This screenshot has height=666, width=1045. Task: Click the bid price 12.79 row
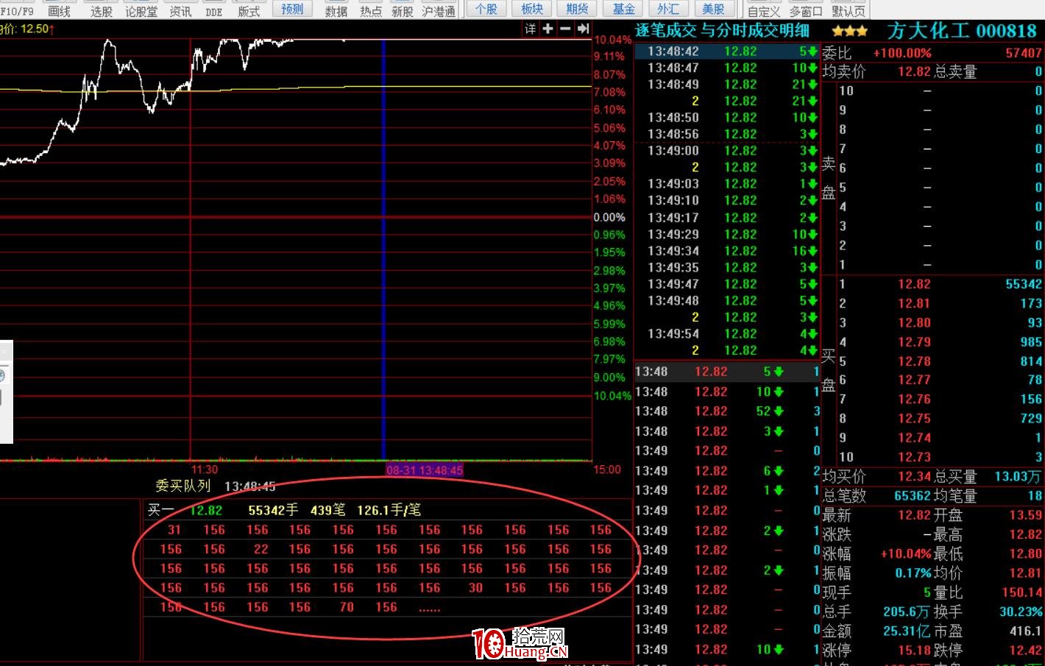[940, 341]
